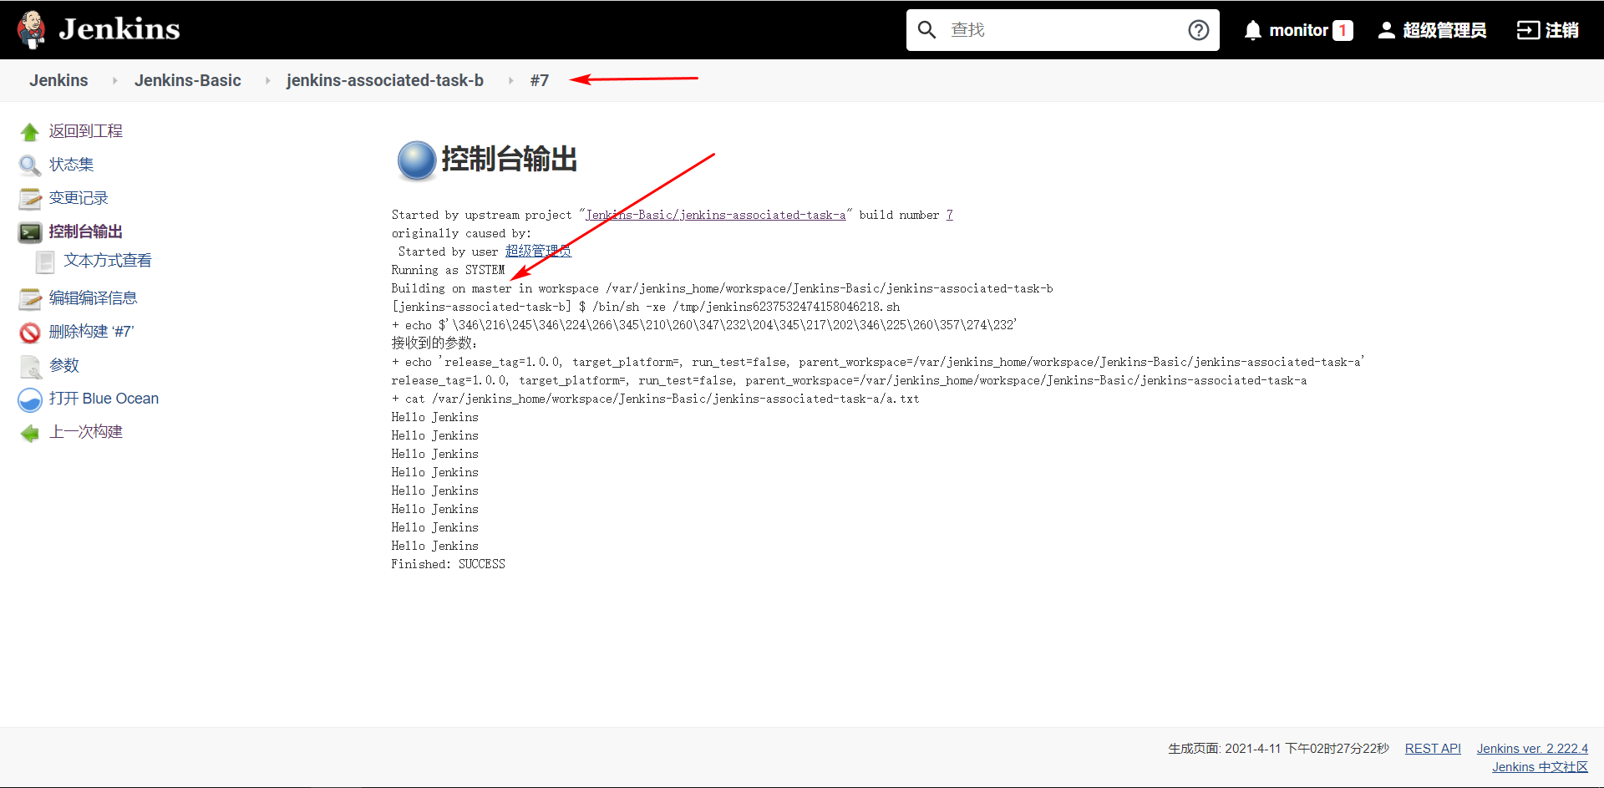Select the 控制台输出 terminal icon
1604x788 pixels.
(30, 231)
